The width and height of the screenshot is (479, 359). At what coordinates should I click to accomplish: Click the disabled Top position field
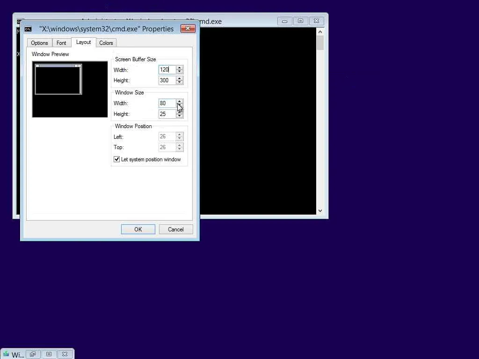pos(167,147)
